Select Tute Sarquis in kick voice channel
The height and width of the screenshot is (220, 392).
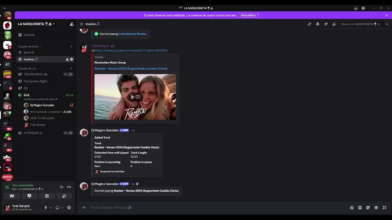coord(48,125)
